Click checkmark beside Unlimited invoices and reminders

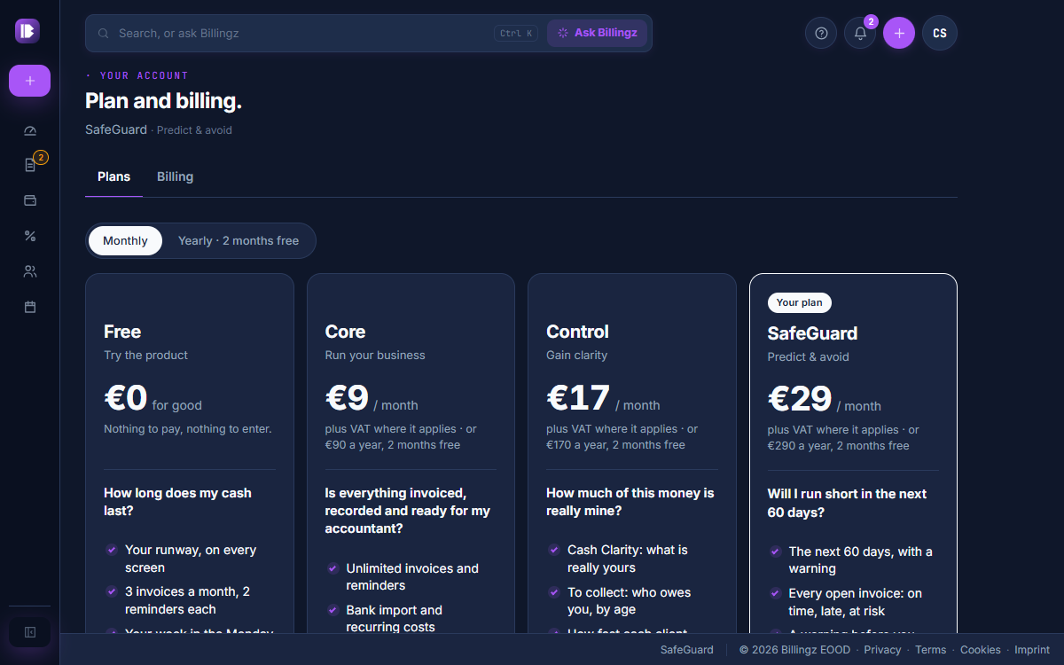pyautogui.click(x=333, y=568)
